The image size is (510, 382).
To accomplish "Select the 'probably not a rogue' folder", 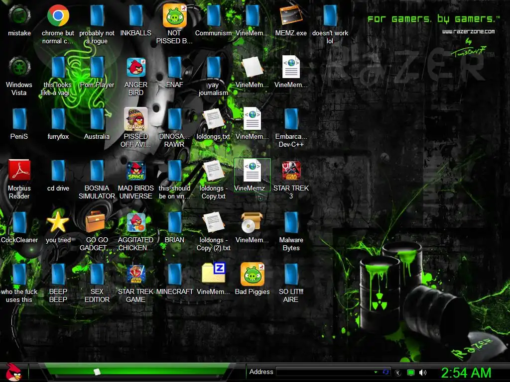I will click(x=97, y=15).
